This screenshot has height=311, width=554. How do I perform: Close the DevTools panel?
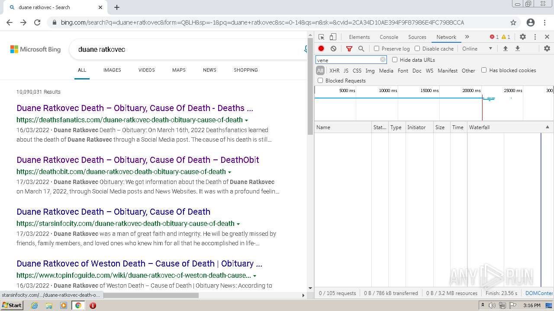tap(547, 37)
